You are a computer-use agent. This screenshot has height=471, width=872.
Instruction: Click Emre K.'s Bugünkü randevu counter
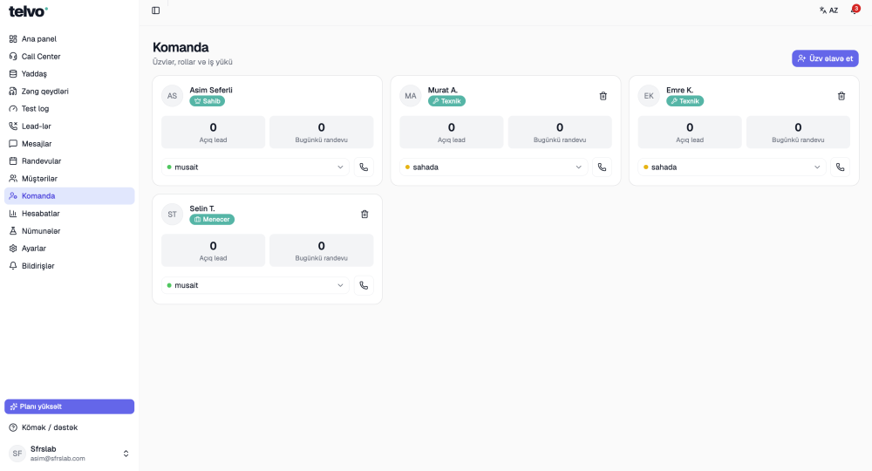(798, 133)
